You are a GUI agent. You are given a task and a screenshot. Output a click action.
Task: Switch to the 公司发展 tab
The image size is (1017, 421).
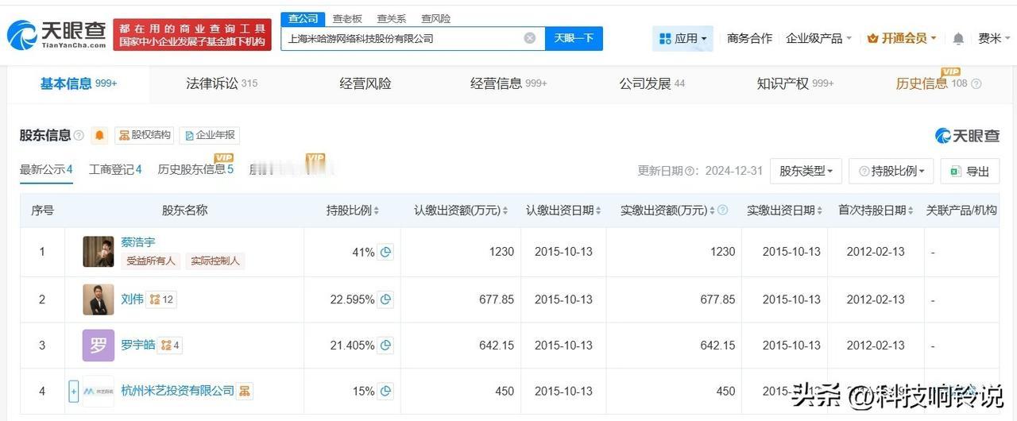(x=652, y=83)
